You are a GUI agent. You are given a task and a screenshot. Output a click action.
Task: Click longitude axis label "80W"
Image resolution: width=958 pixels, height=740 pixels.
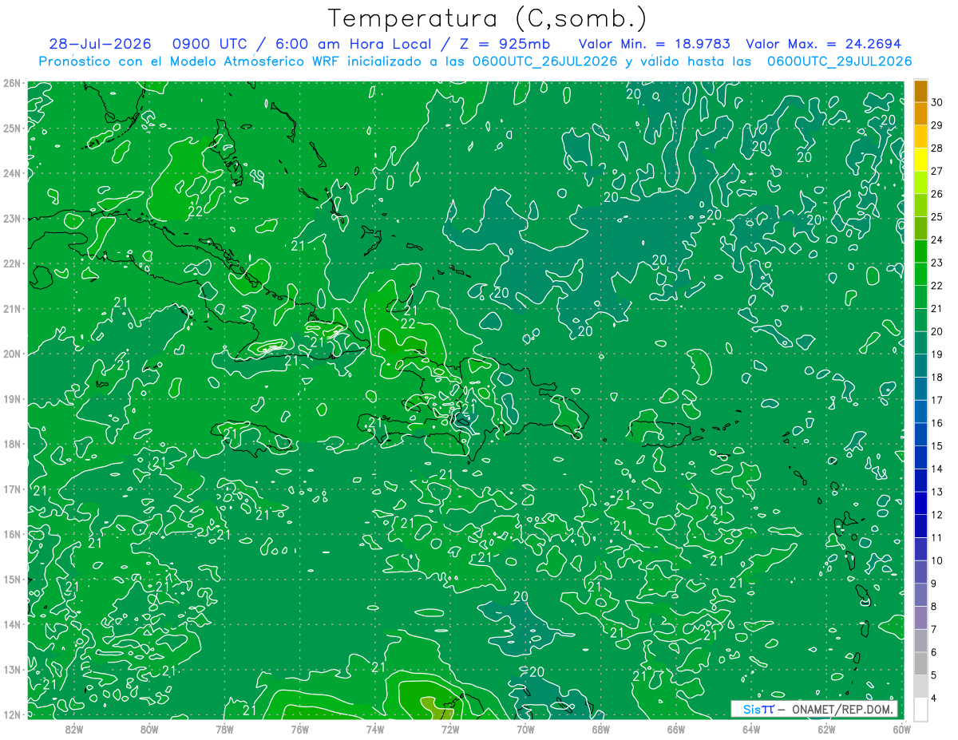[x=149, y=729]
